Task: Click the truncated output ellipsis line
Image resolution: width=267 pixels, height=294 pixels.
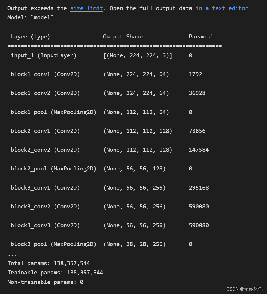Action: coord(12,254)
